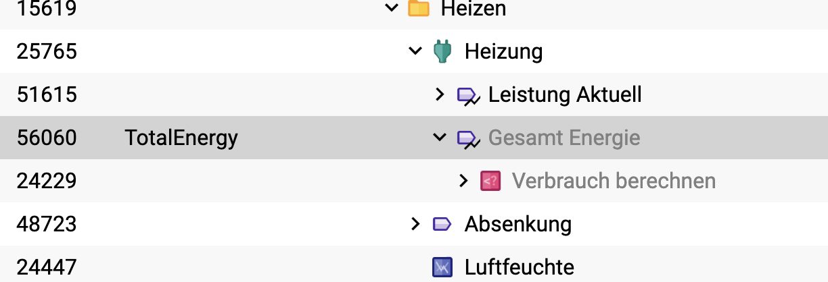Collapse the Heizen folder

(x=390, y=8)
